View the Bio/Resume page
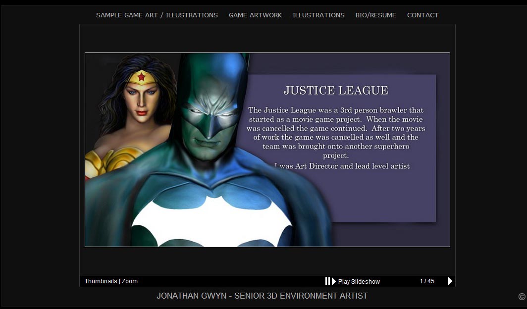This screenshot has height=309, width=527. coord(375,15)
